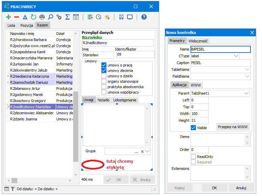Screen dimensions: 262x196
Task: Open the Parent TabSheet1 dropdown
Action: 246,93
